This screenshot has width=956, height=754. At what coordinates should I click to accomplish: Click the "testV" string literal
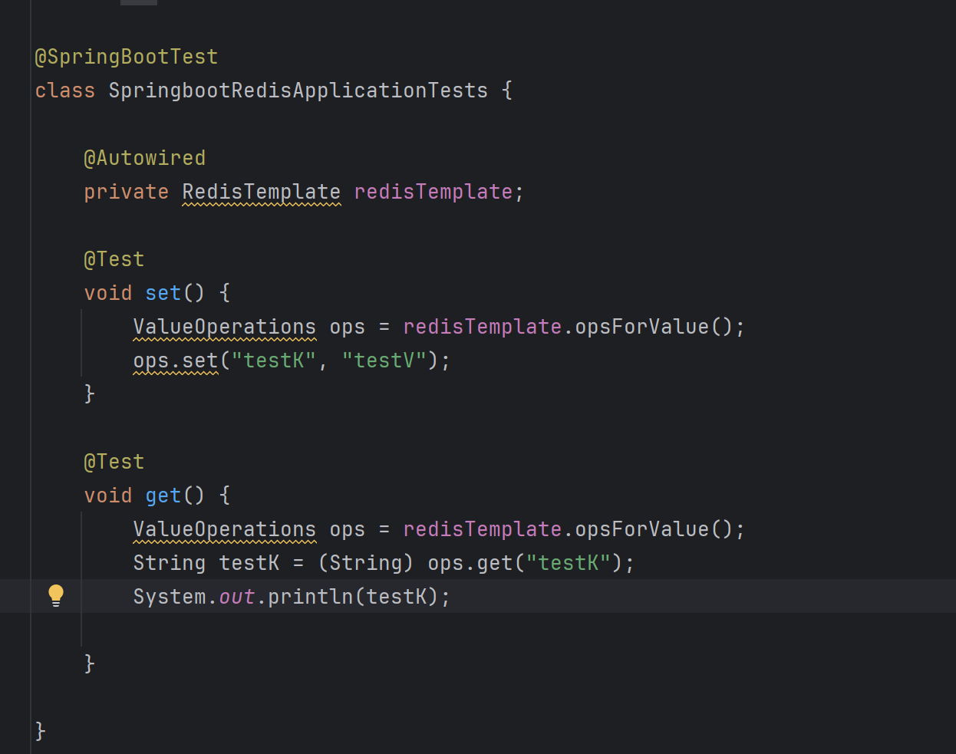384,361
